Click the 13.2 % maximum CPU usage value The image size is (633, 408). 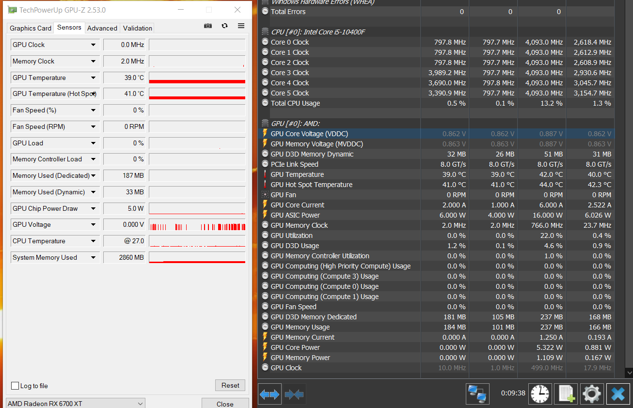[x=552, y=103]
